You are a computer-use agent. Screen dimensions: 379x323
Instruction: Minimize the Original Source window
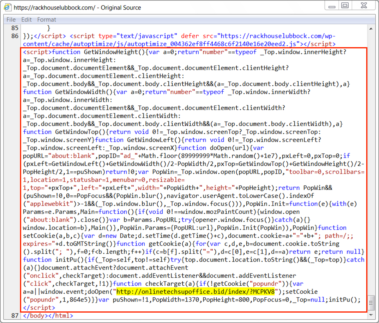click(332, 6)
